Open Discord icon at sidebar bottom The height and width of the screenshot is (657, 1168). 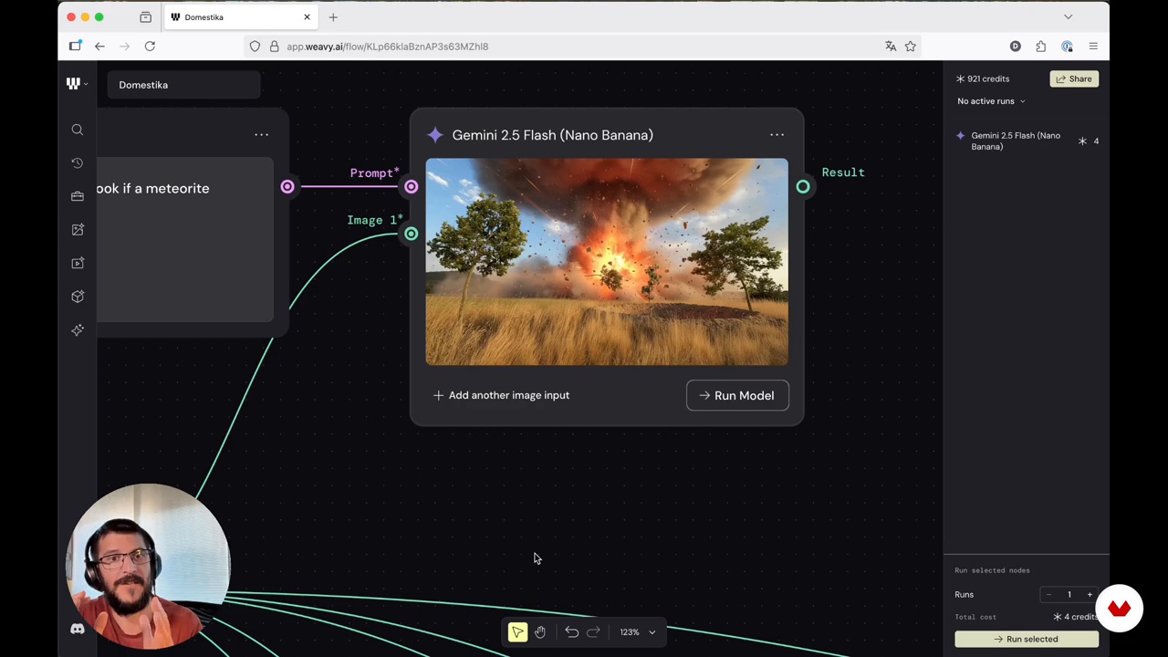[x=78, y=629]
